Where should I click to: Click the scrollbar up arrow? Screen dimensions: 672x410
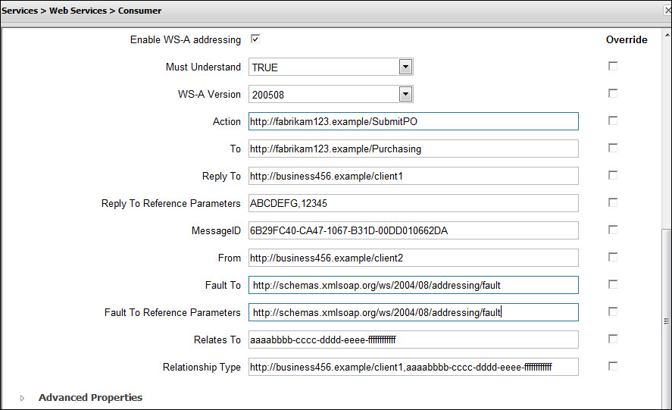667,35
